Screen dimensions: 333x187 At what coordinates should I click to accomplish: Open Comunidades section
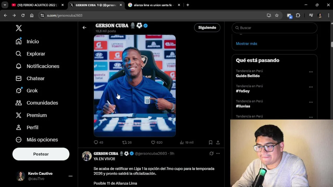(37, 103)
